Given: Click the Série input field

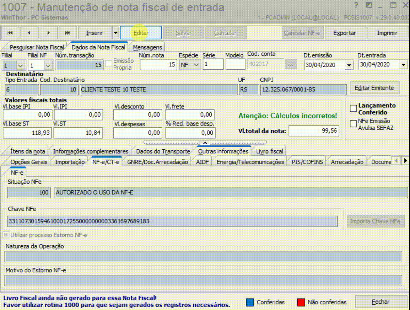Looking at the screenshot, I should (x=213, y=64).
